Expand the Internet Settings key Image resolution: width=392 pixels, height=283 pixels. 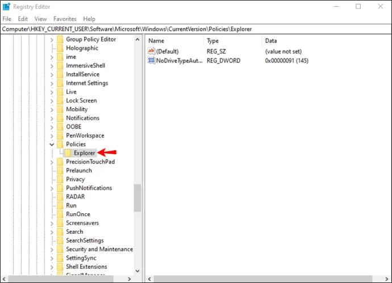coord(52,83)
